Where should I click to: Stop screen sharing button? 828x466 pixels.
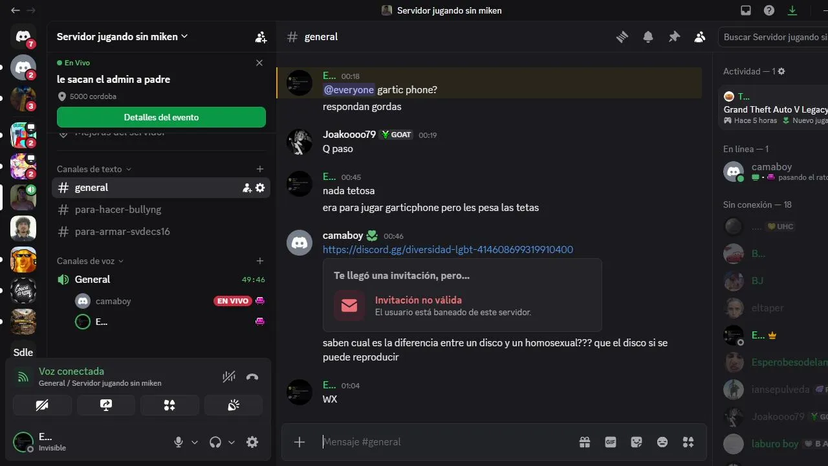(106, 405)
